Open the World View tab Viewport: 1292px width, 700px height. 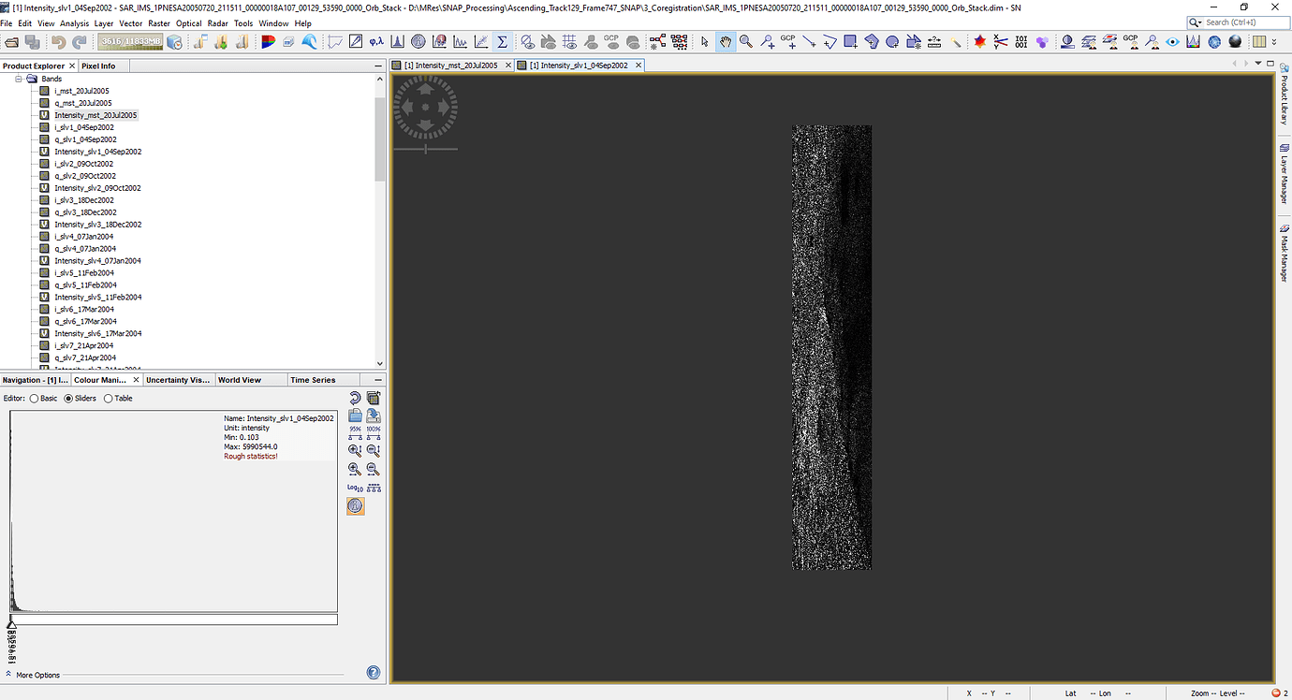[x=239, y=380]
